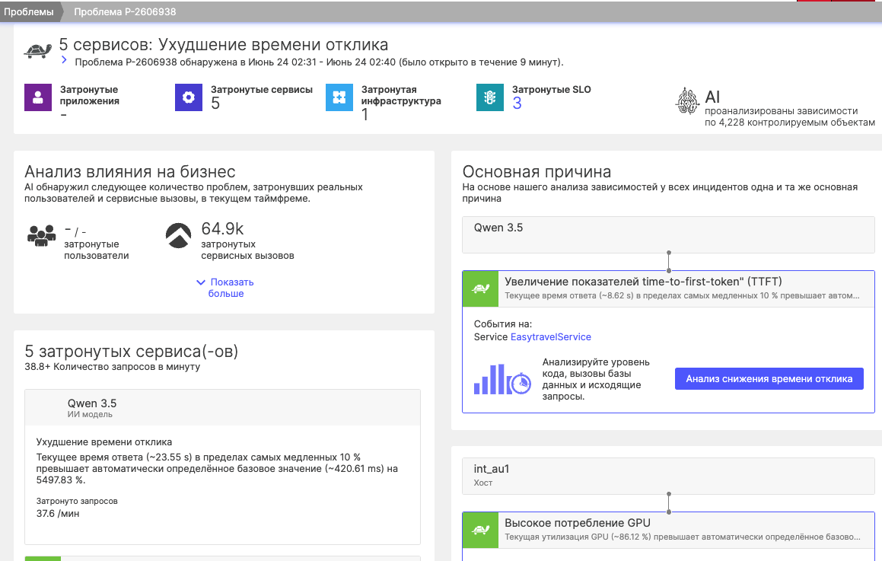Click the affected users people icon
Viewport: 882px width, 561px height.
[x=42, y=236]
